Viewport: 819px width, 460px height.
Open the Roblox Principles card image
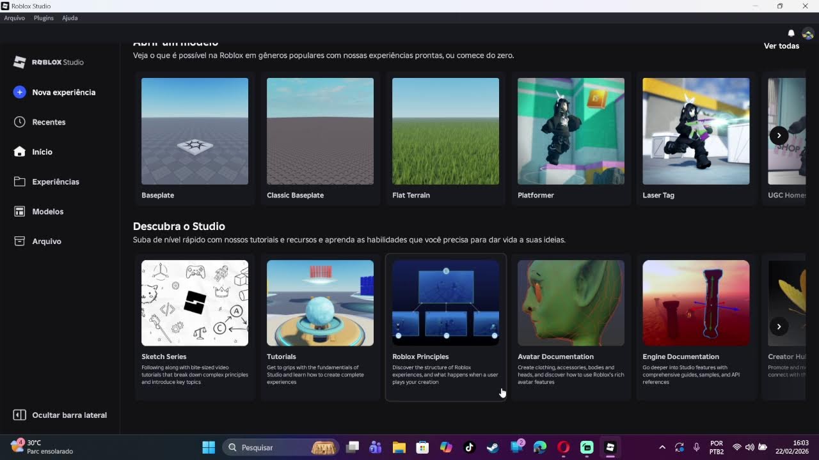[x=445, y=303]
